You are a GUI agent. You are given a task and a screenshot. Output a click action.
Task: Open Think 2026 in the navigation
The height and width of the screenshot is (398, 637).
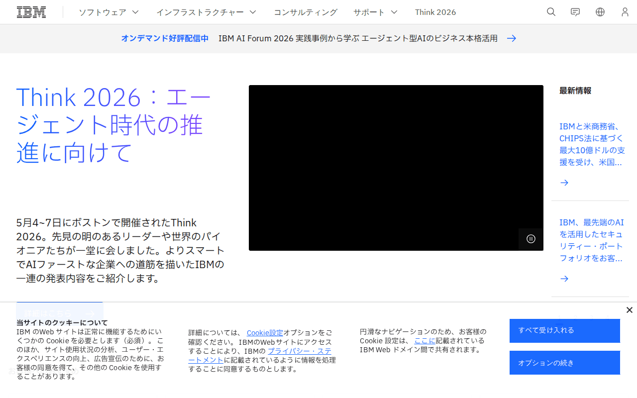coord(435,12)
